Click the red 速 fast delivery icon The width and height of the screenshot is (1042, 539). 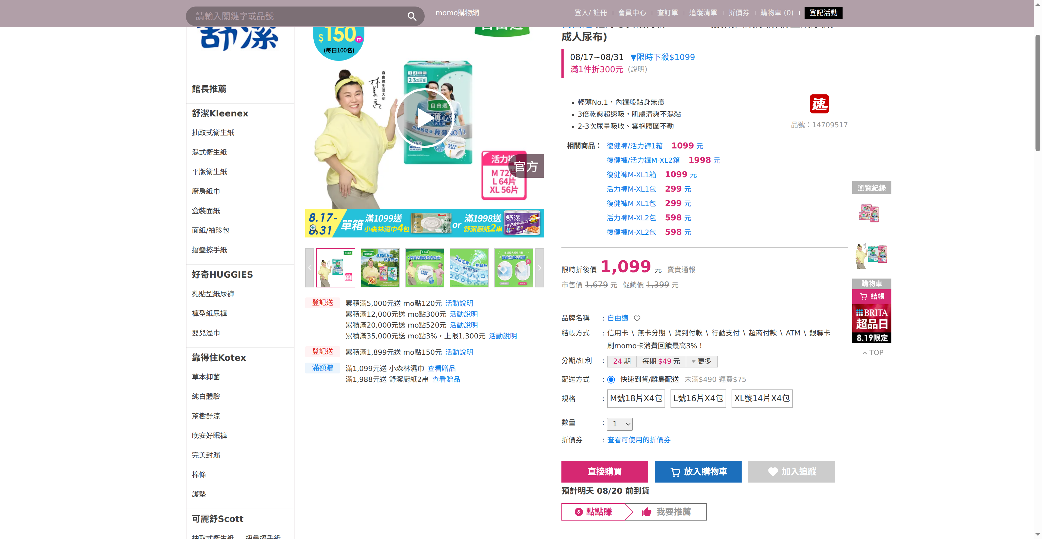coord(819,104)
